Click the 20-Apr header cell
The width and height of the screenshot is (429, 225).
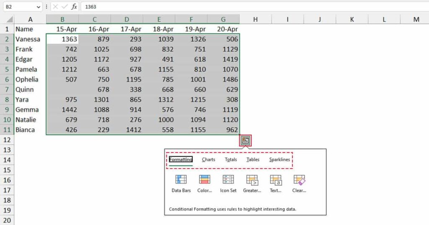(223, 29)
